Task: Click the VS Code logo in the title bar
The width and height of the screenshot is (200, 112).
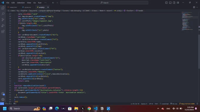Action: coord(3,3)
